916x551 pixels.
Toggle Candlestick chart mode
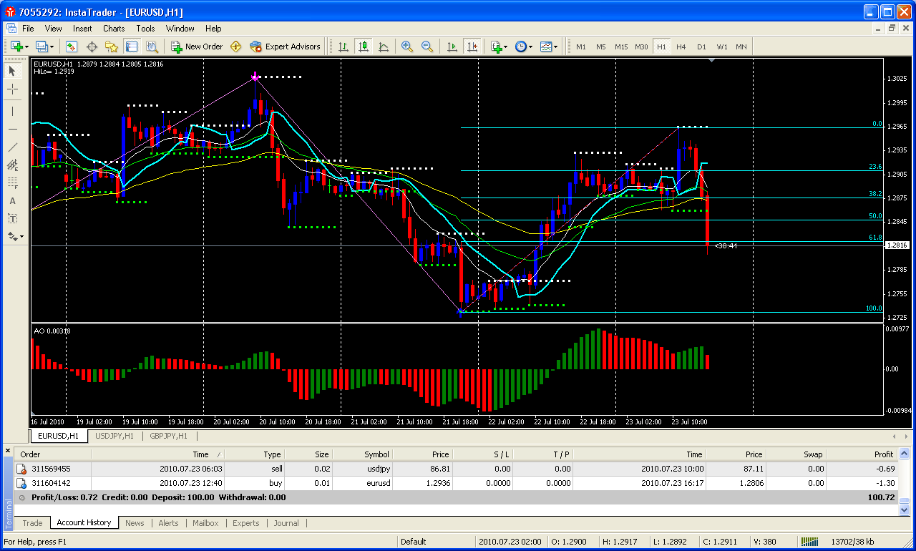click(x=364, y=47)
